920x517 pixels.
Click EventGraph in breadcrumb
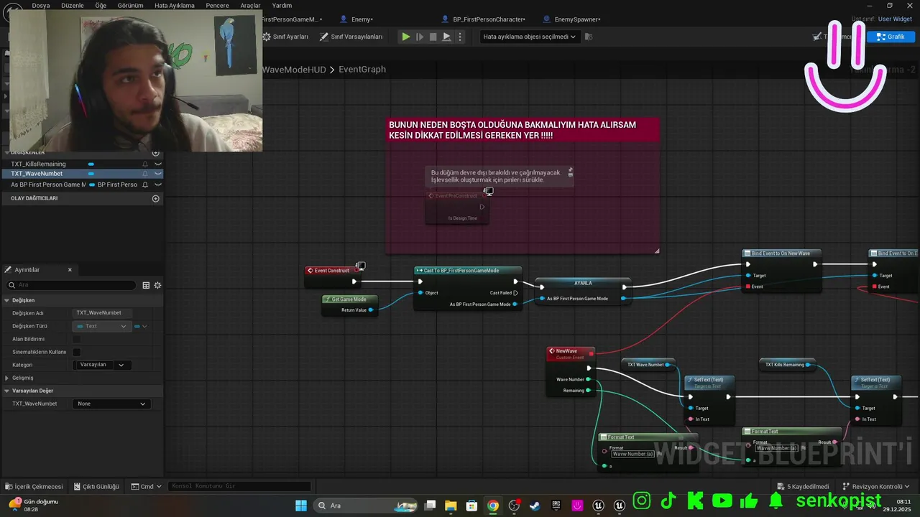tap(362, 70)
